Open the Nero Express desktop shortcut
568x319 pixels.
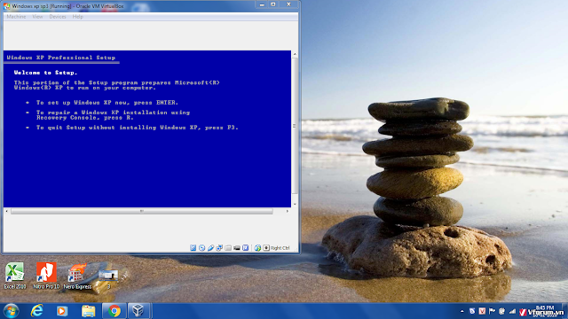tap(77, 276)
